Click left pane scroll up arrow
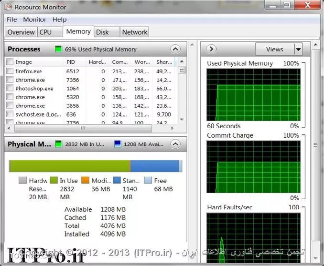This screenshot has height=266, width=324. click(192, 44)
